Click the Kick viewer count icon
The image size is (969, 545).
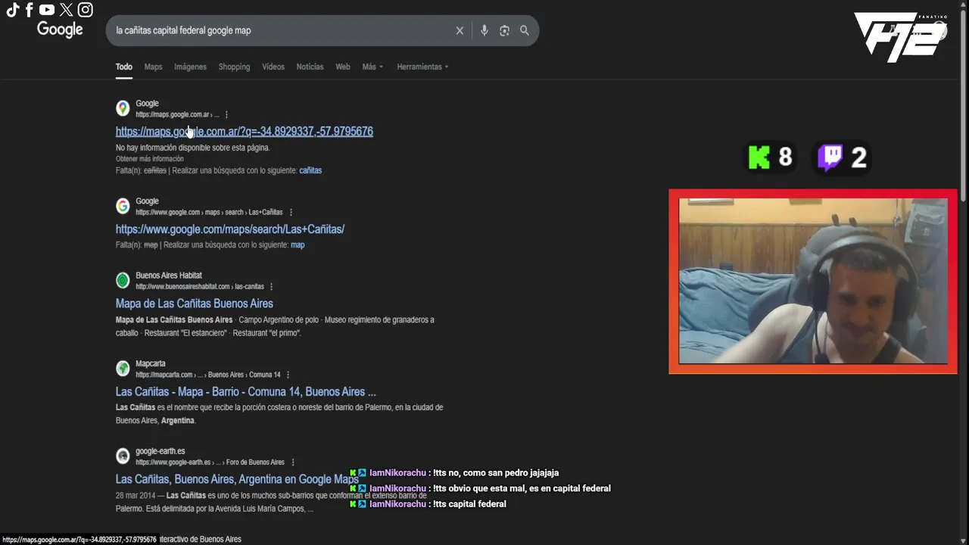click(759, 157)
